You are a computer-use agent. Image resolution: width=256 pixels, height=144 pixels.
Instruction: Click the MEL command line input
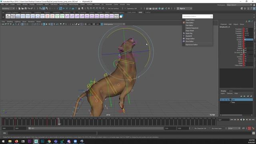coord(52,133)
